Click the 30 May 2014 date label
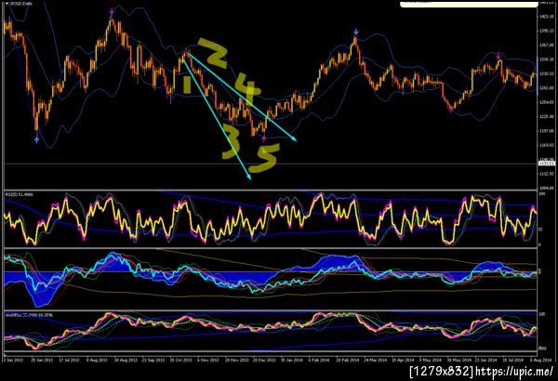Viewport: 558px width, 381px height. point(458,360)
